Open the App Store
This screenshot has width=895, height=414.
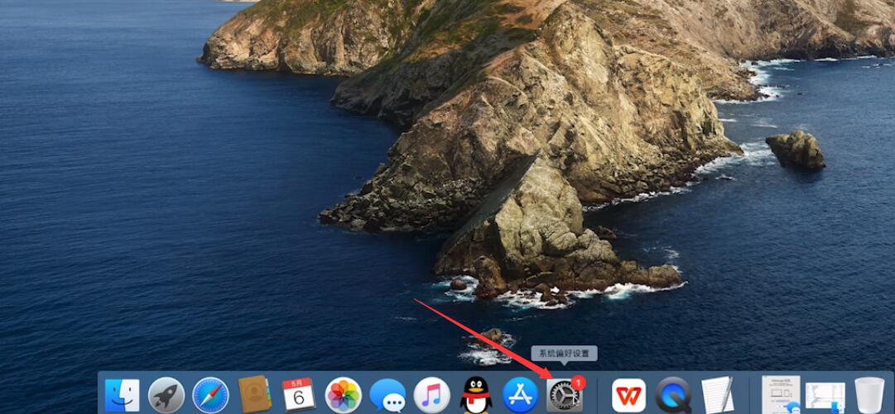521,395
